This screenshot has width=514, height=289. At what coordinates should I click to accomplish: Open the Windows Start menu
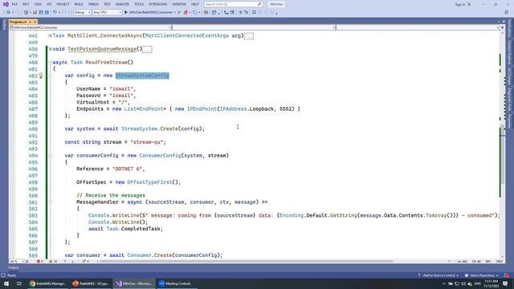(x=6, y=283)
